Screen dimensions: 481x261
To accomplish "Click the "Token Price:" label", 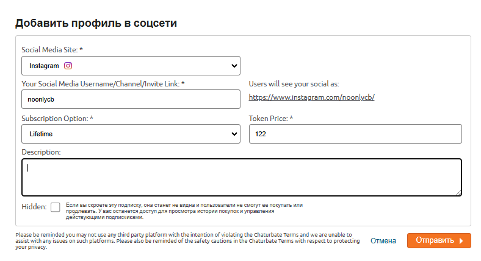I will tap(271, 117).
